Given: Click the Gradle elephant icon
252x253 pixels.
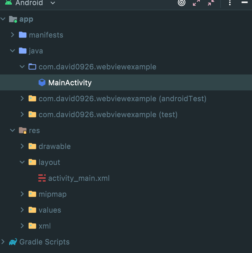Looking at the screenshot, I should tap(13, 242).
